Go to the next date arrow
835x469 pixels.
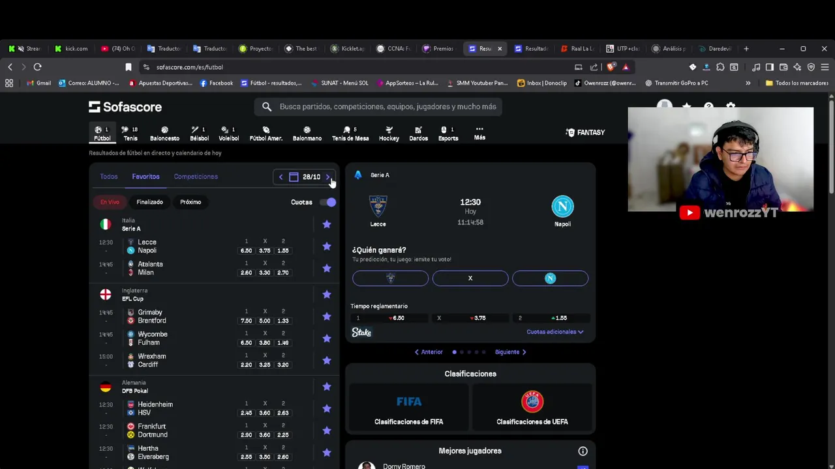(328, 177)
